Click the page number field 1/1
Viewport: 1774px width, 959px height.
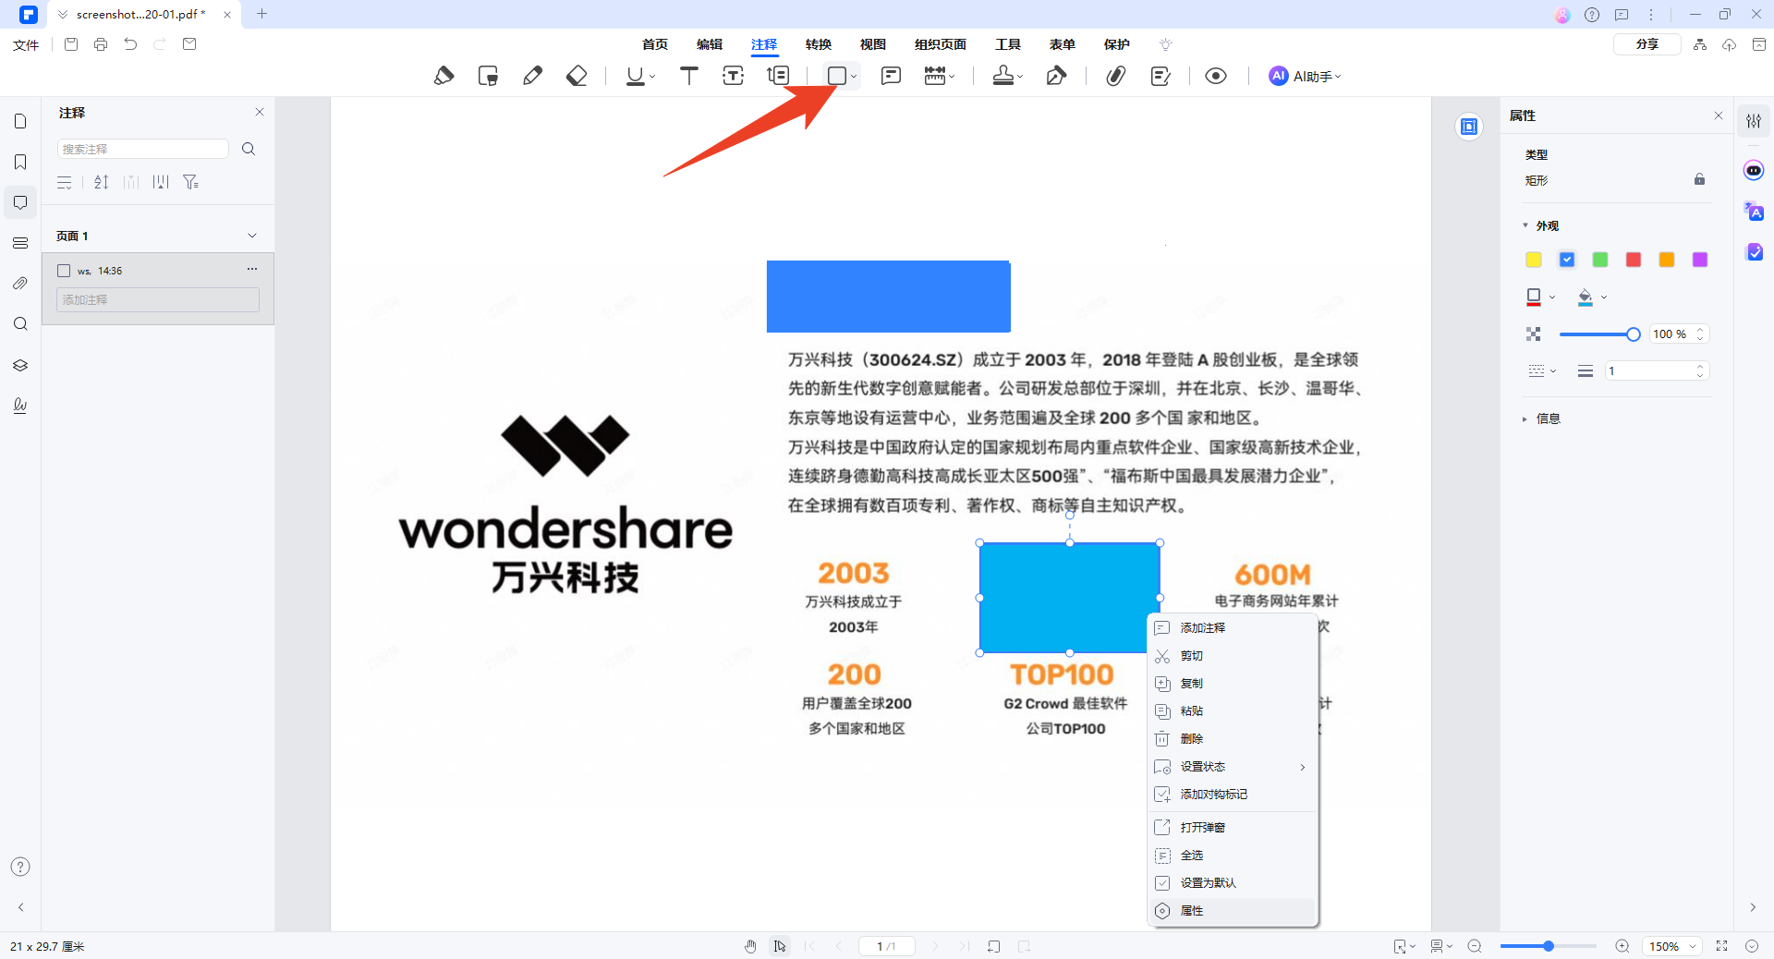point(886,946)
